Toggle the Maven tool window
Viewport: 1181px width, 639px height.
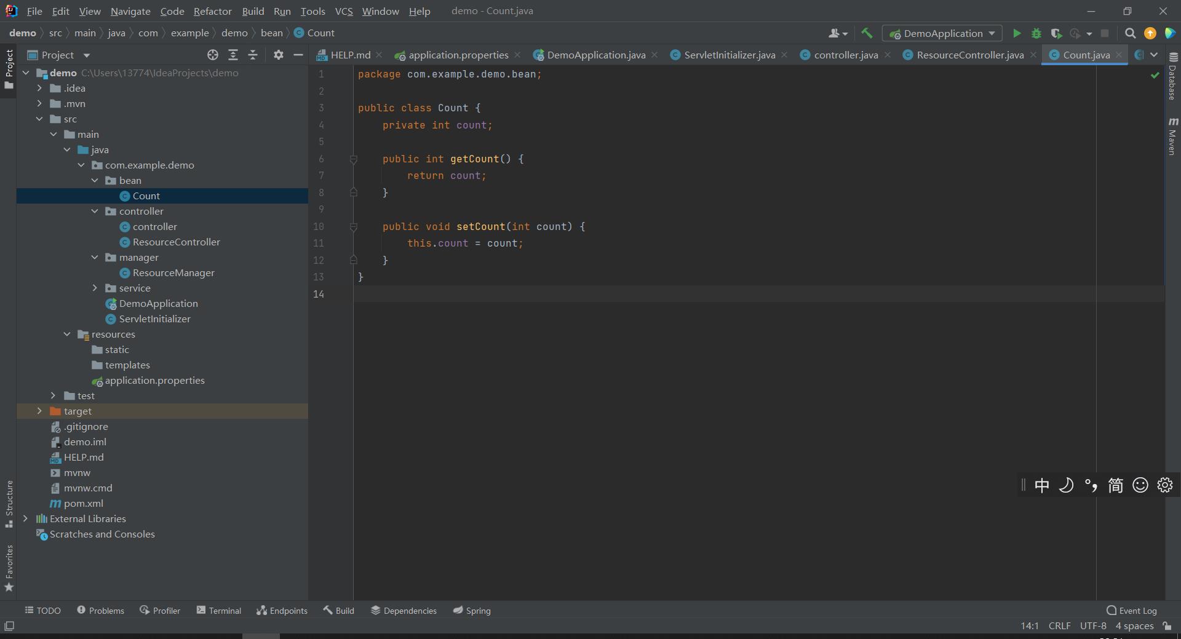coord(1173,137)
